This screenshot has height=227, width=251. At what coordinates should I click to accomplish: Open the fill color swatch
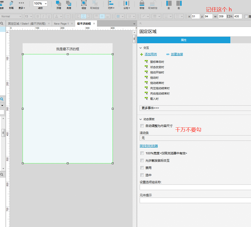point(118,16)
